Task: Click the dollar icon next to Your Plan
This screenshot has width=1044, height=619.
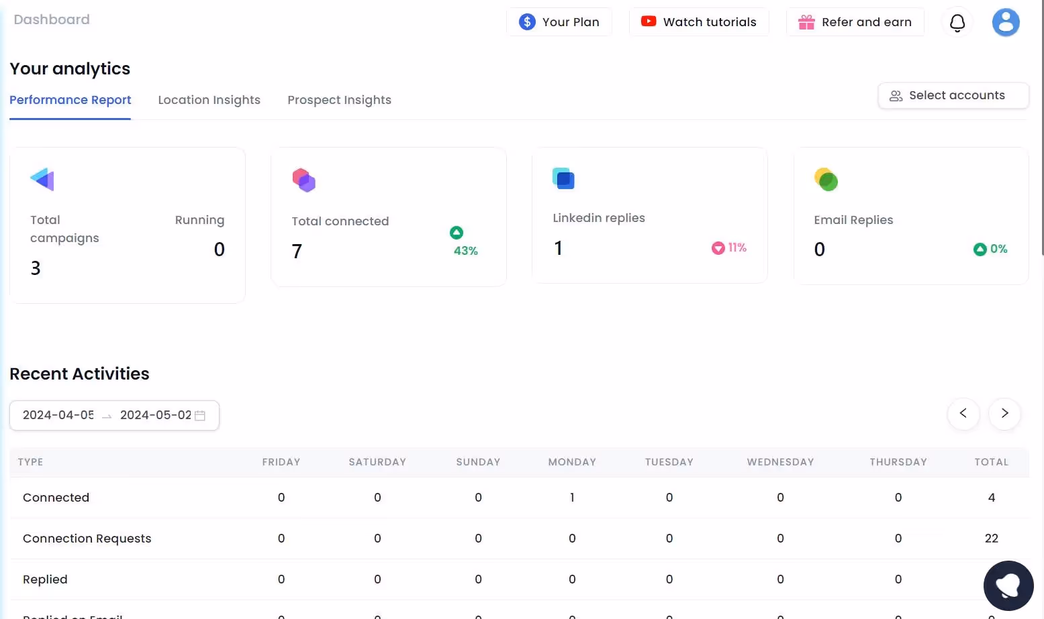Action: [x=526, y=21]
